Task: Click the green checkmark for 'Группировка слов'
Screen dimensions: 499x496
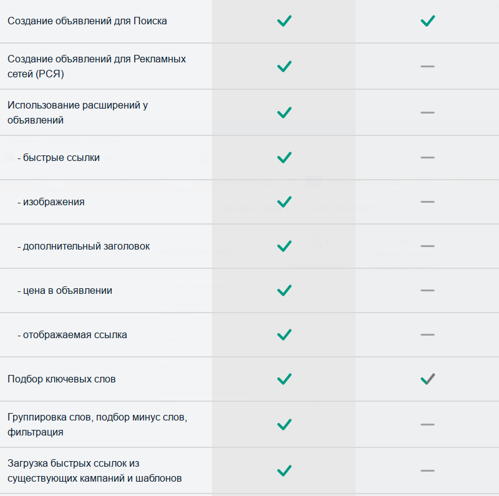Action: tap(284, 424)
